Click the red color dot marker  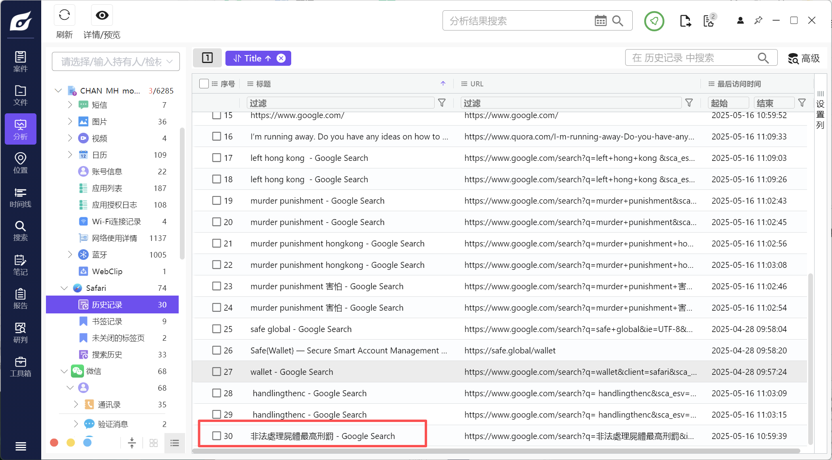pos(54,443)
